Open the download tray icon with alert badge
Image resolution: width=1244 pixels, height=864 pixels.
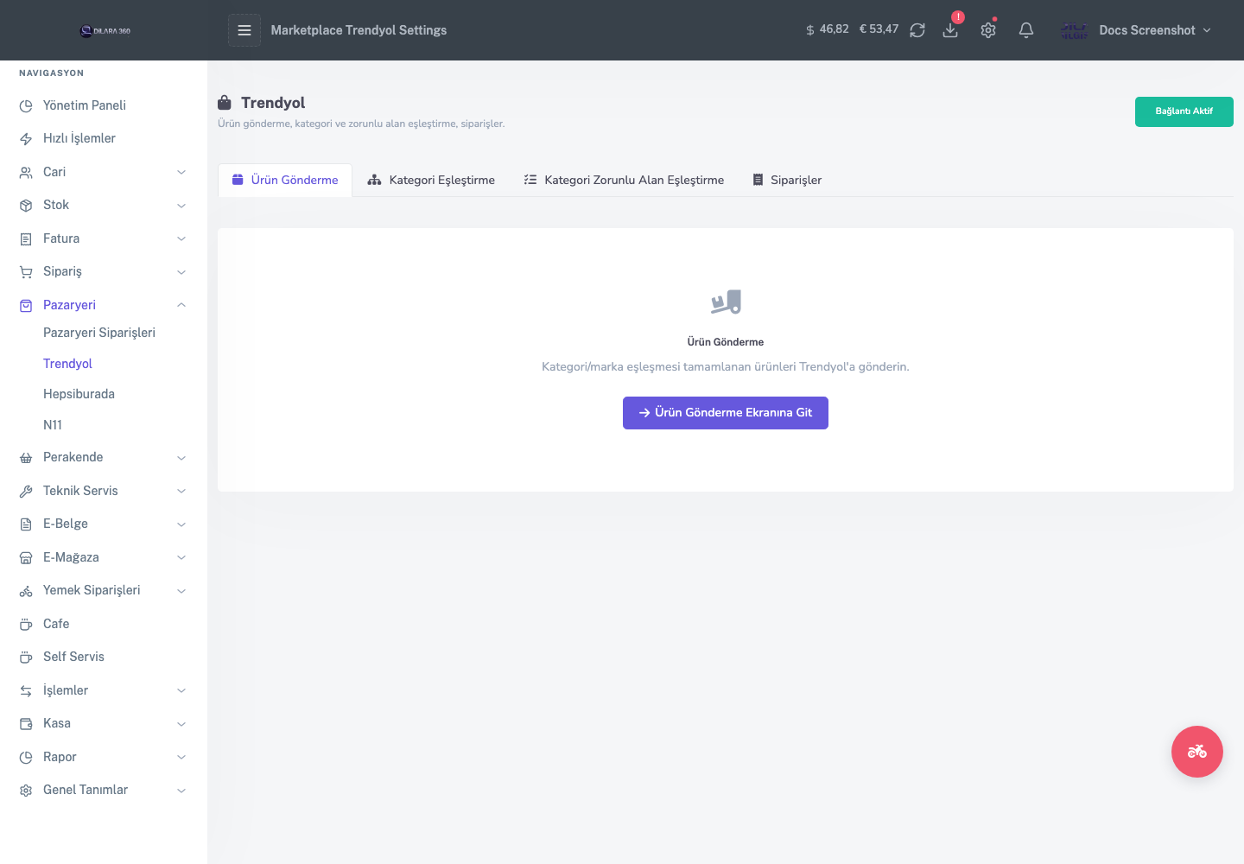pyautogui.click(x=950, y=30)
